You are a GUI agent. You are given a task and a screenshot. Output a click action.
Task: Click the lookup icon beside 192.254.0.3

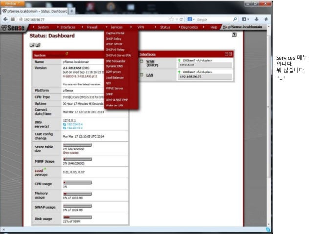coord(64,128)
